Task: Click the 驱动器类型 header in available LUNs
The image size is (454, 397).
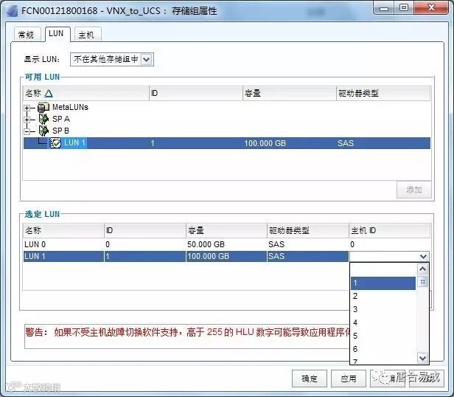Action: click(383, 94)
